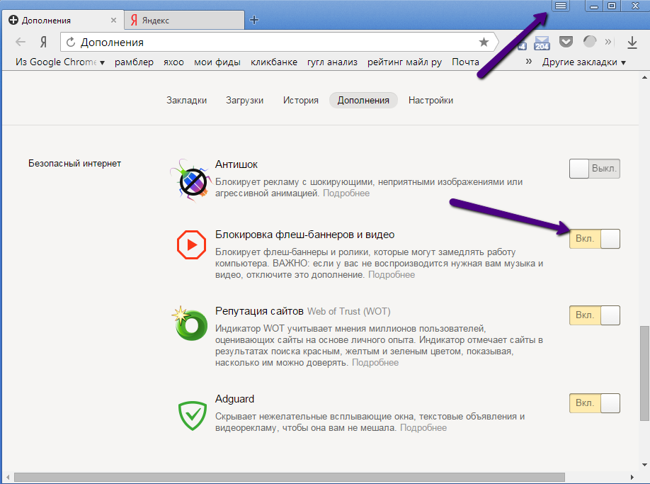Open the Загрузки section
Viewport: 650px width, 484px height.
(244, 101)
